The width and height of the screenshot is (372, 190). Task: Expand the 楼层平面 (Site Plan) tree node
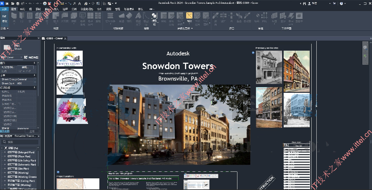pyautogui.click(x=5, y=169)
